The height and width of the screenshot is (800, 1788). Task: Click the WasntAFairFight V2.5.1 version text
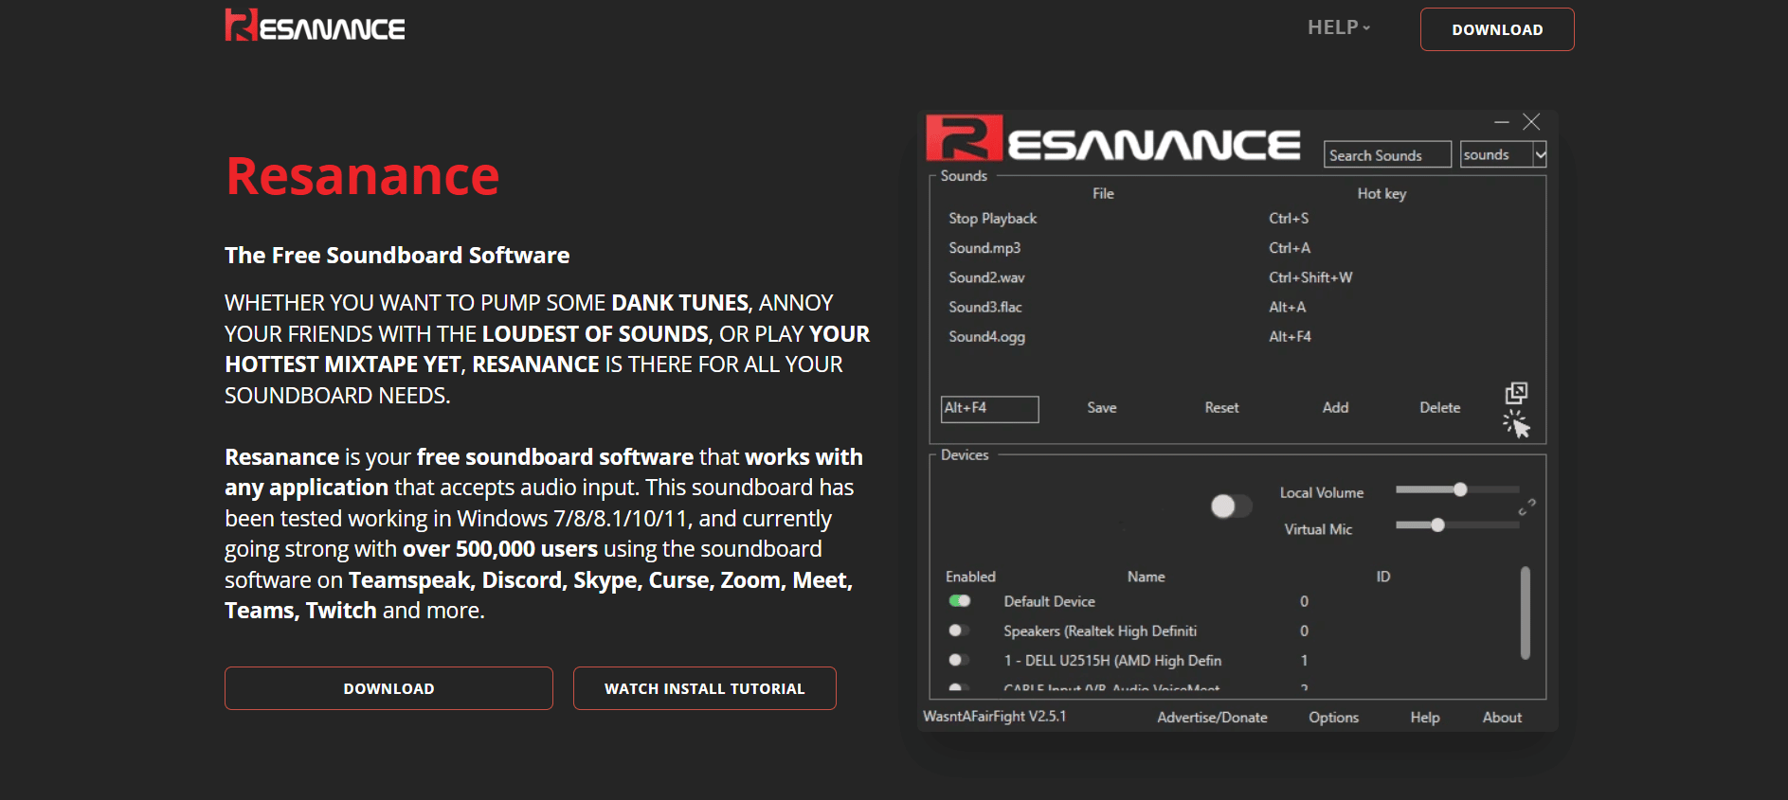tap(994, 717)
